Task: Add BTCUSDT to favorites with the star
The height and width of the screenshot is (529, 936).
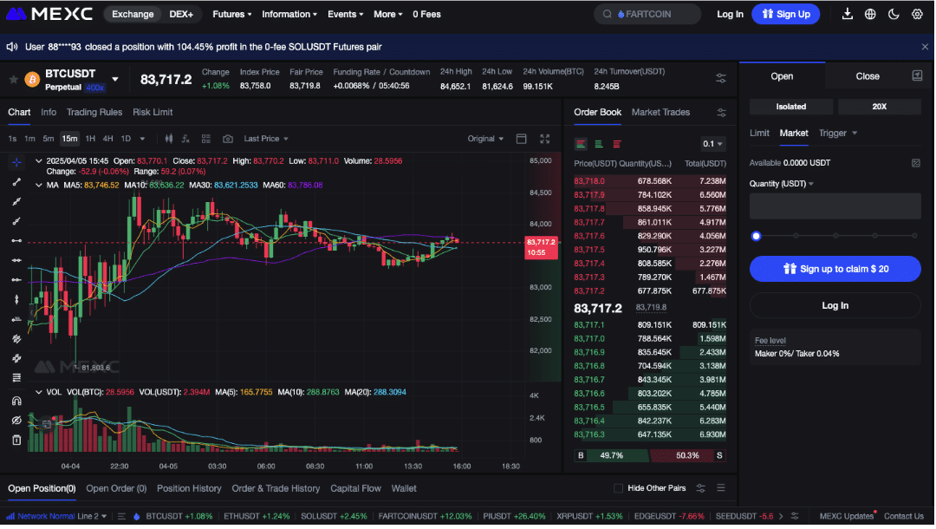Action: [13, 80]
